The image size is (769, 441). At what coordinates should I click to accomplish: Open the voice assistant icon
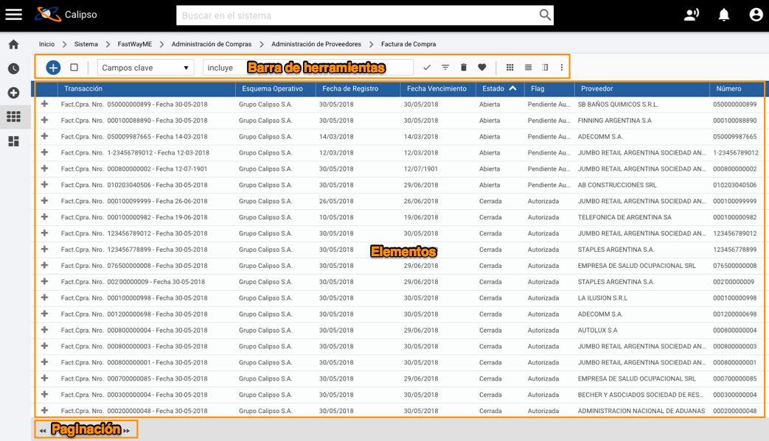pos(692,15)
